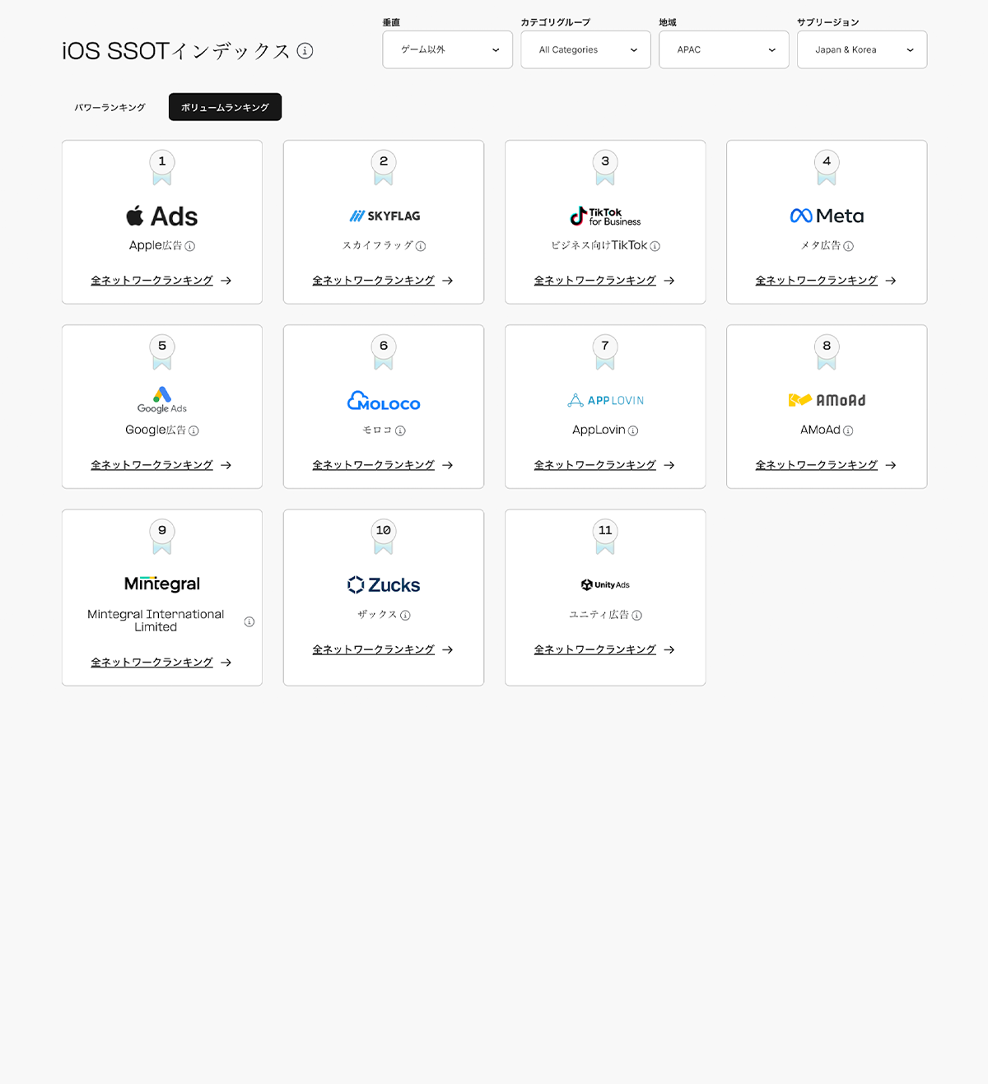The image size is (988, 1084).
Task: Select ボリュームランキング tab
Action: tap(225, 107)
